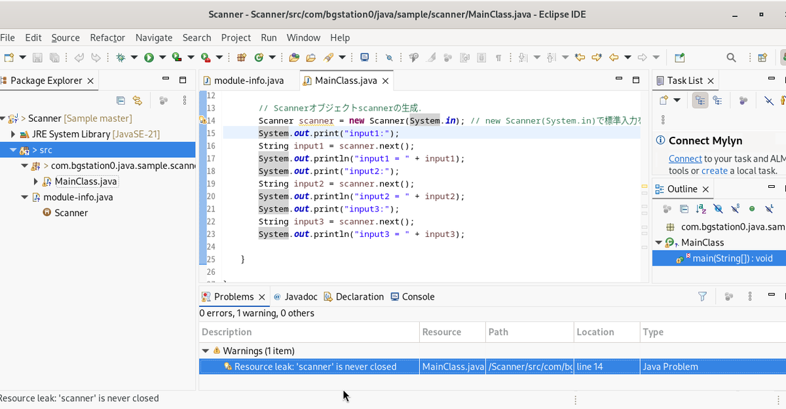Click the New wizard icon in main toolbar
Viewport: 786px width, 409px height.
point(9,58)
